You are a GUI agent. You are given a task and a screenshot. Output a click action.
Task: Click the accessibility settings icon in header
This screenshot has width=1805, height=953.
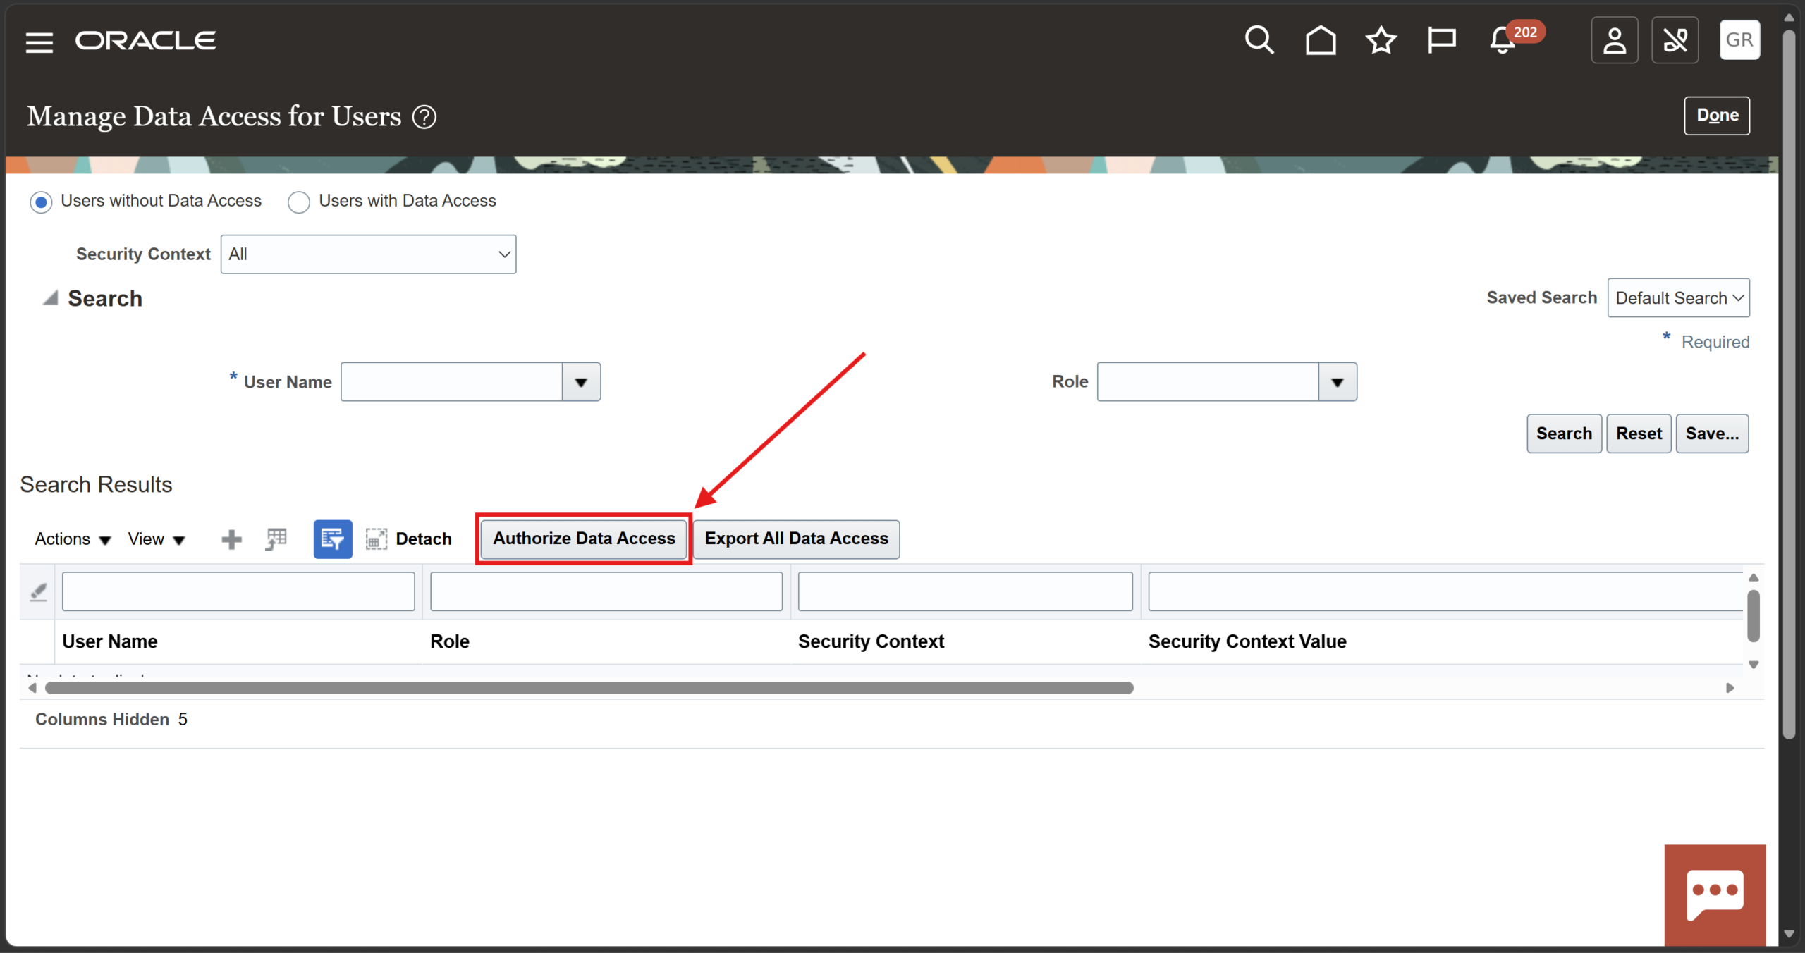click(1675, 40)
